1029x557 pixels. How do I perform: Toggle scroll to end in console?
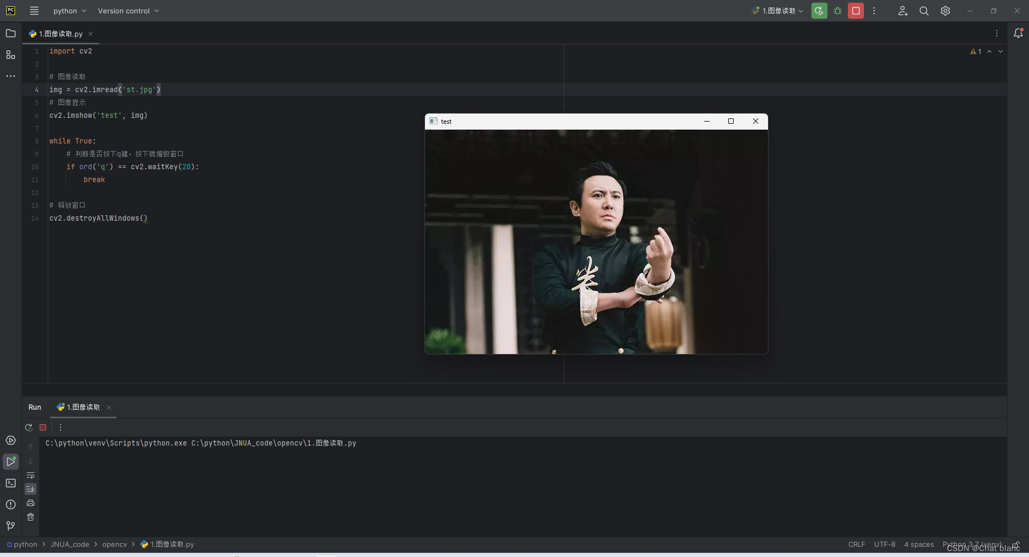tap(31, 489)
